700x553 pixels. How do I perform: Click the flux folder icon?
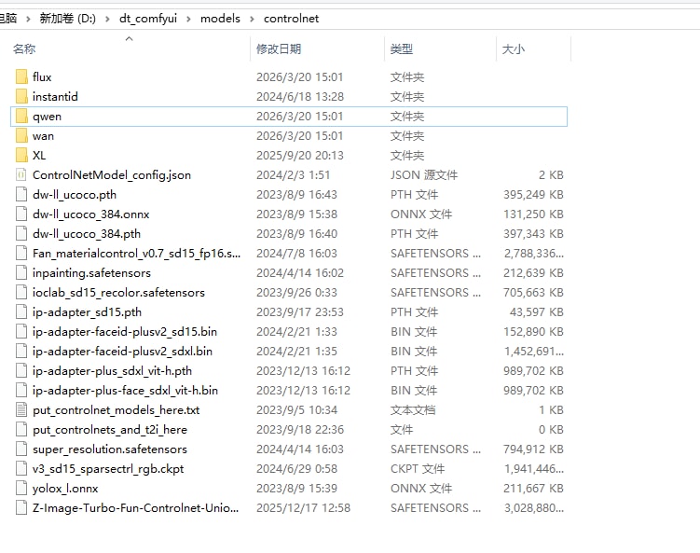click(x=22, y=77)
